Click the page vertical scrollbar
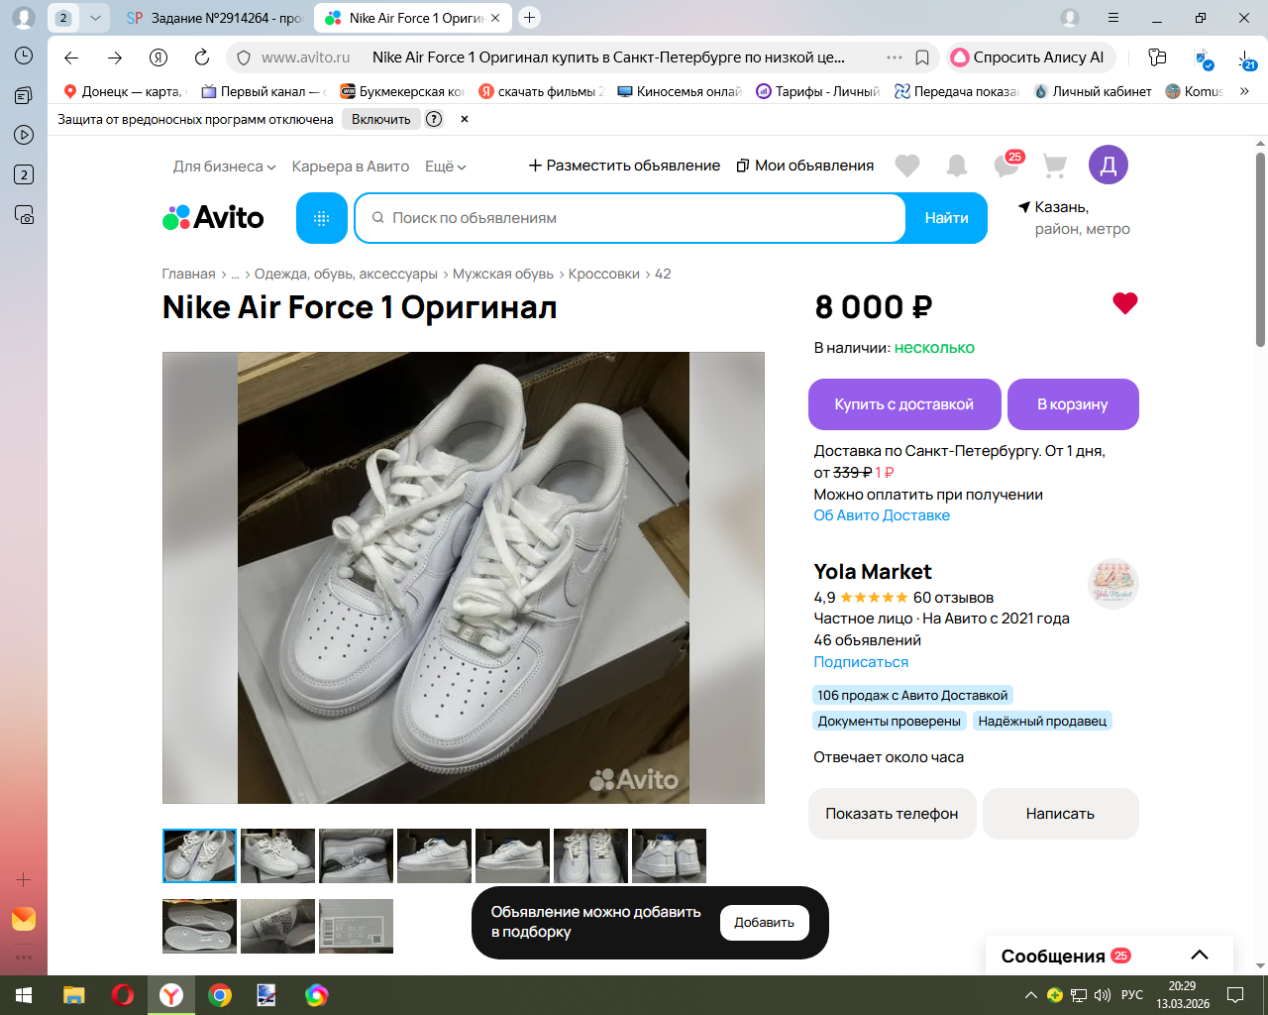1268x1015 pixels. click(1260, 248)
